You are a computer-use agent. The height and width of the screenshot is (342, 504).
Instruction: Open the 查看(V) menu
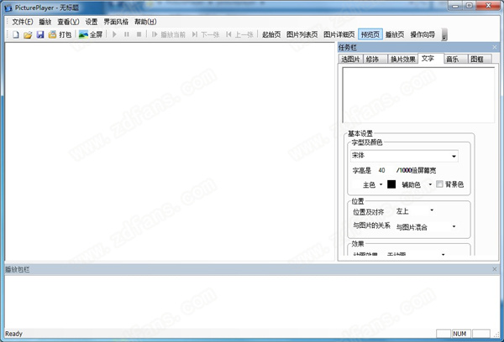pos(68,22)
